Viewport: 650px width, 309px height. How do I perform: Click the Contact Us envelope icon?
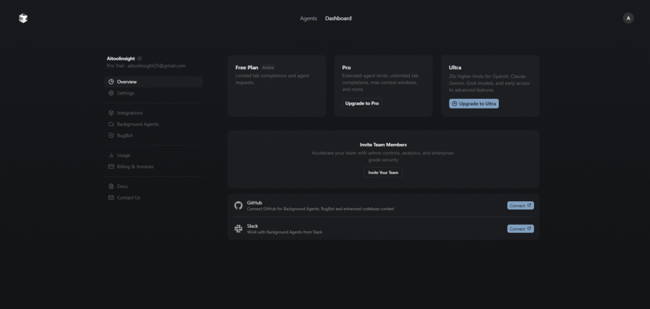111,197
